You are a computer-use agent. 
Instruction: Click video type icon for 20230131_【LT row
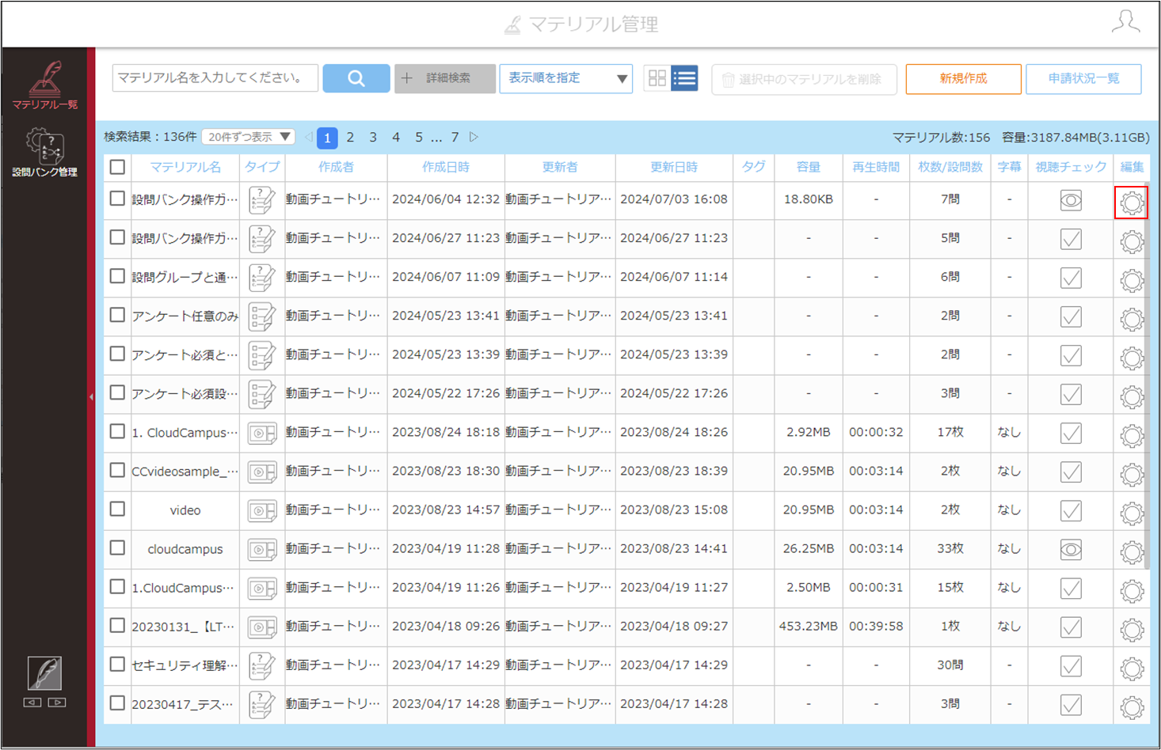point(261,627)
